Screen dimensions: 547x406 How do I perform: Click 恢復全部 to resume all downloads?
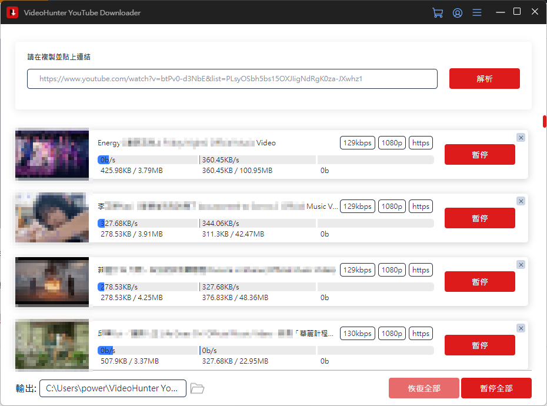click(x=423, y=388)
